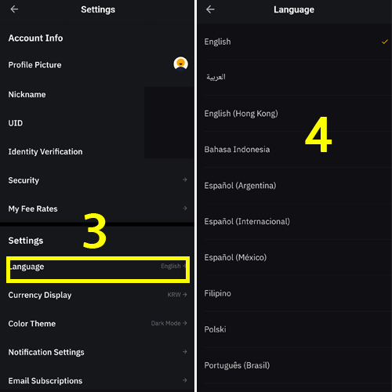Choose English (Hong Kong) language
The height and width of the screenshot is (392, 392).
click(295, 114)
